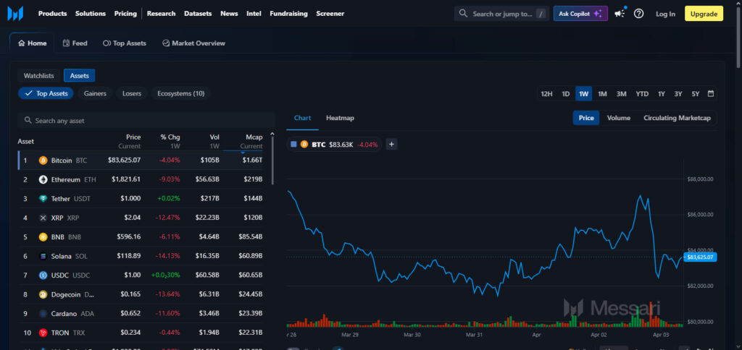Switch to the Heatmap tab
Viewport: 742px width, 350px height.
340,118
